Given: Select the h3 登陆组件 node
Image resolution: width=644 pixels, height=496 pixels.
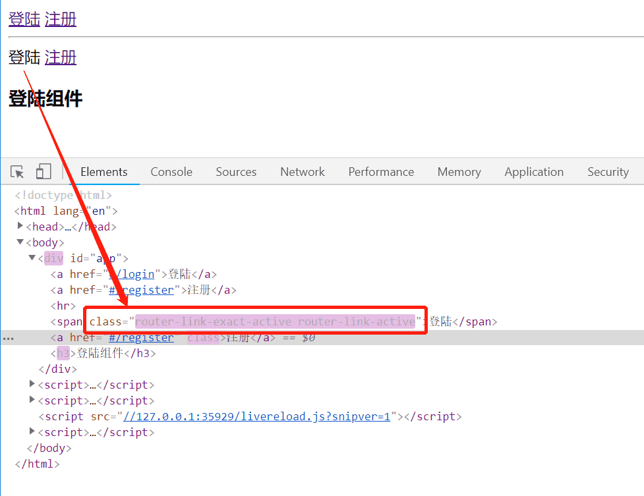Looking at the screenshot, I should (x=103, y=353).
